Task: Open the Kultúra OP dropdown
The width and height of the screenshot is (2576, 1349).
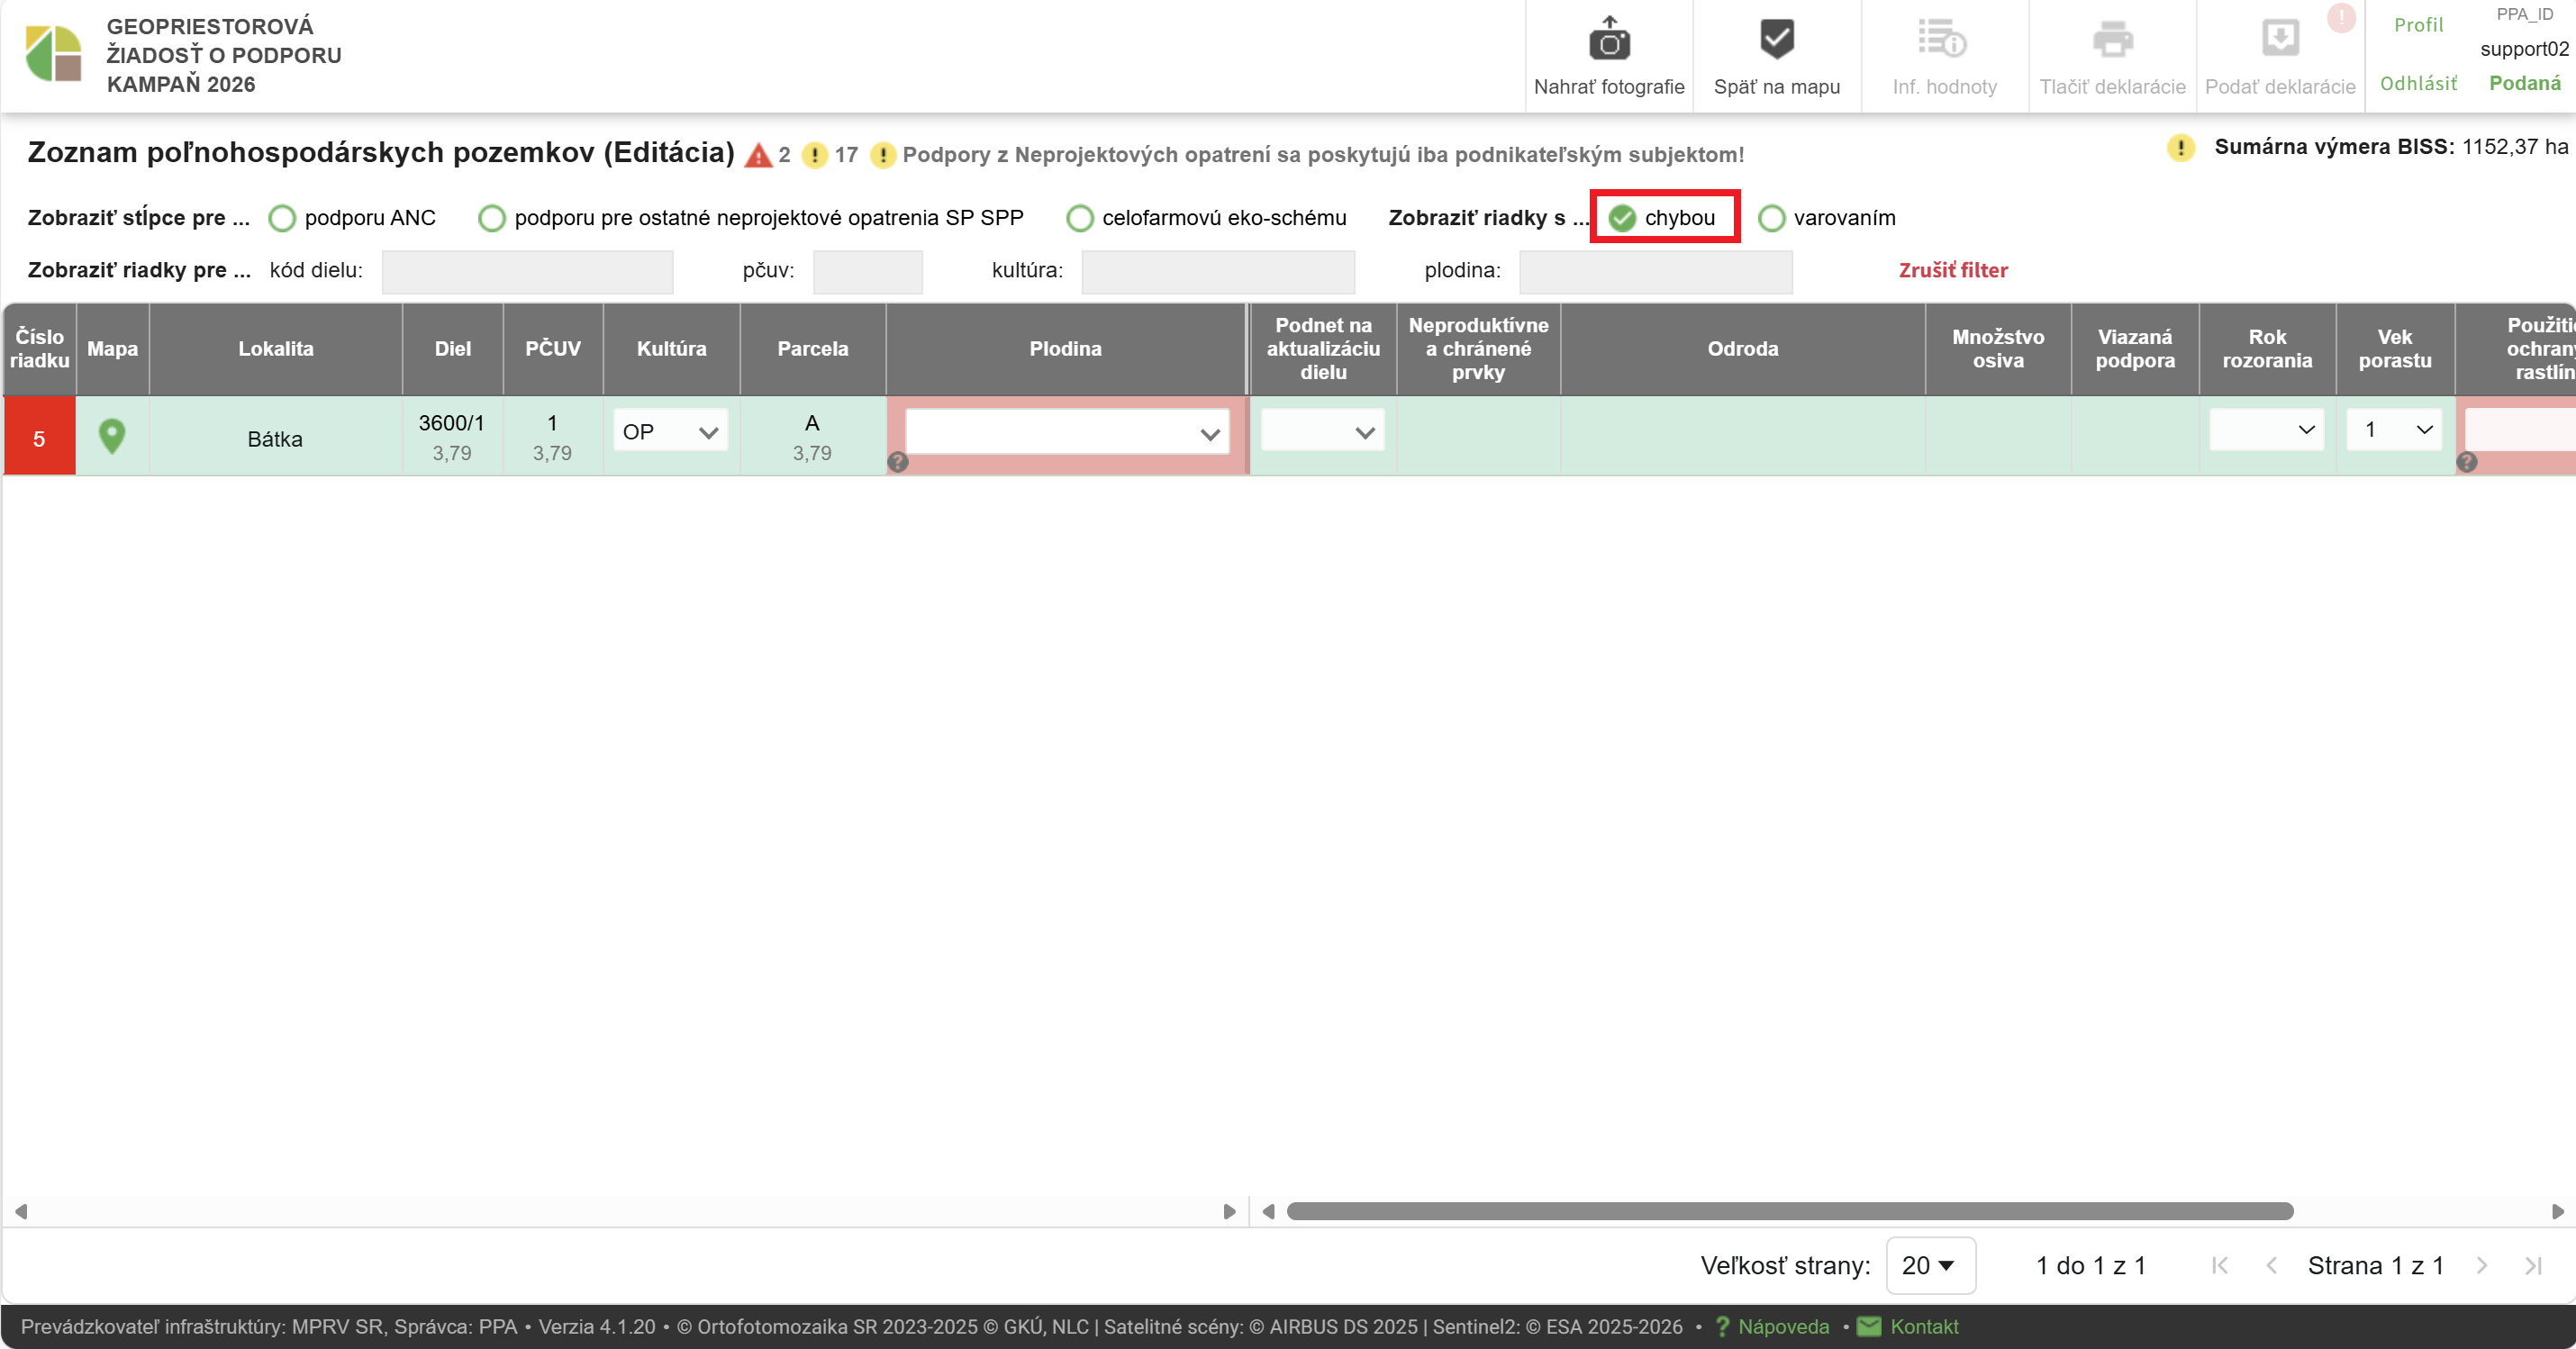Action: click(x=670, y=432)
